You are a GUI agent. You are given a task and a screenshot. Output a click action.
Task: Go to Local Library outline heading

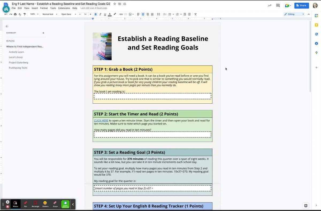pos(16,57)
